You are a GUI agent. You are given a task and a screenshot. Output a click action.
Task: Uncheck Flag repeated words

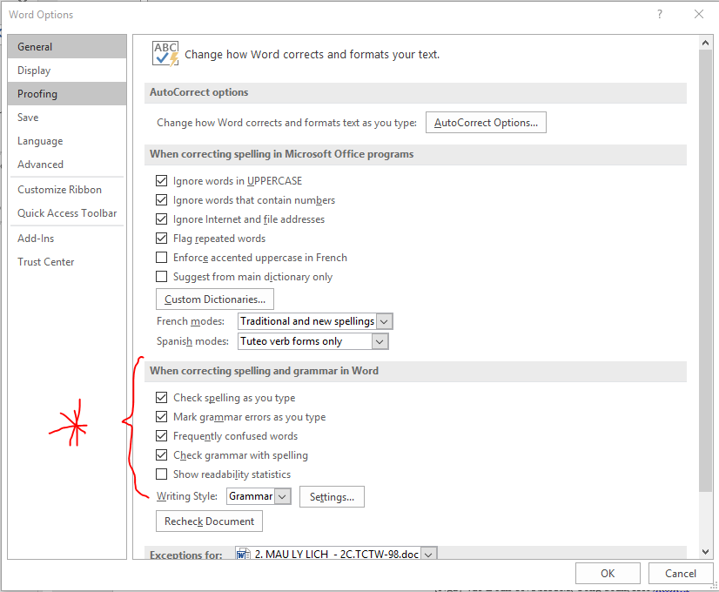click(161, 239)
